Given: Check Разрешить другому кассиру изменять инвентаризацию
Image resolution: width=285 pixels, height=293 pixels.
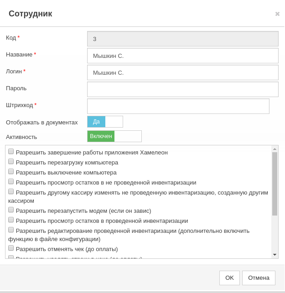Looking at the screenshot, I should coord(11,191).
